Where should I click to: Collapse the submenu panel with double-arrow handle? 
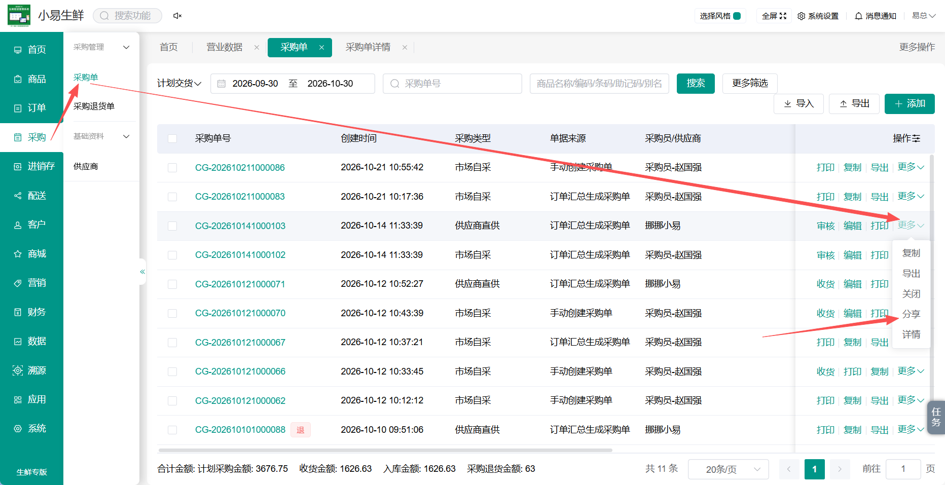tap(142, 272)
